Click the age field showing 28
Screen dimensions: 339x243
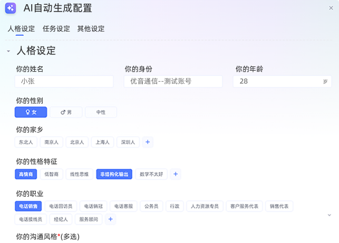[x=277, y=81]
